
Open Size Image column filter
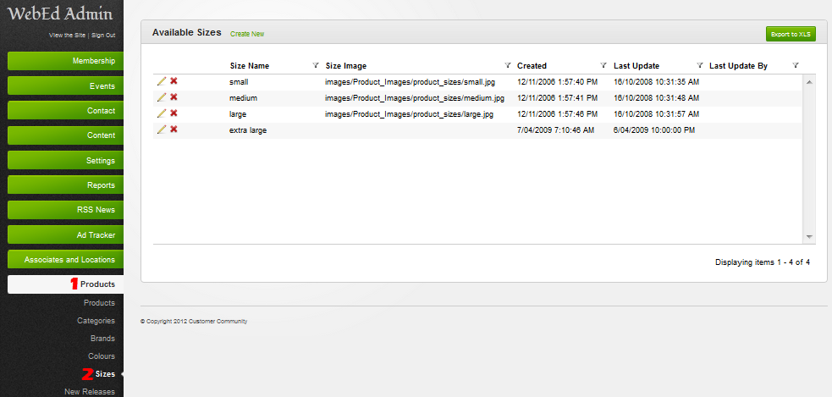coord(507,65)
